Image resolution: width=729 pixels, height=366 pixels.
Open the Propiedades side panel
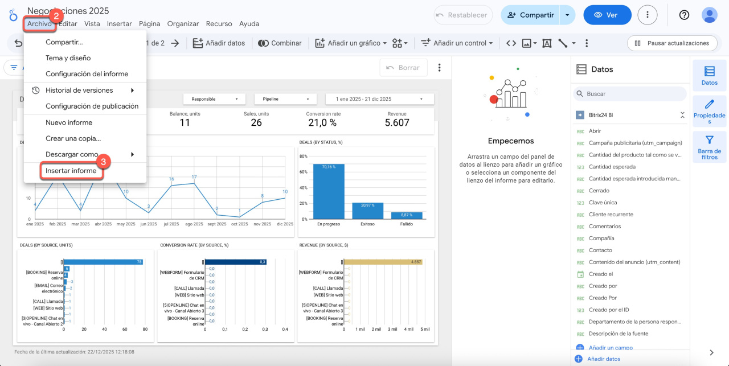(709, 111)
